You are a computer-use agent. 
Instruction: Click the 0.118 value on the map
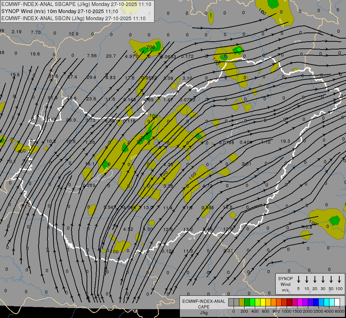pos(129,121)
